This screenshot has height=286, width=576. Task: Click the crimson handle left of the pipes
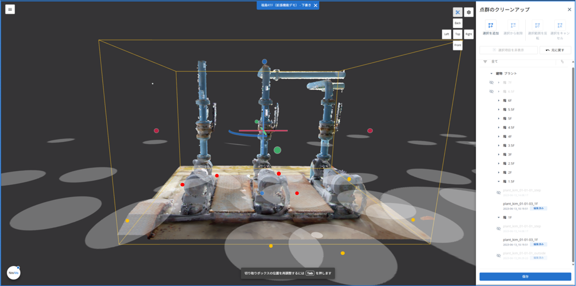point(156,131)
